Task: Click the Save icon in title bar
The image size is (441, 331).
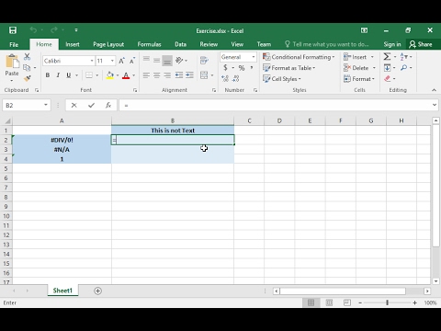Action: pyautogui.click(x=13, y=30)
